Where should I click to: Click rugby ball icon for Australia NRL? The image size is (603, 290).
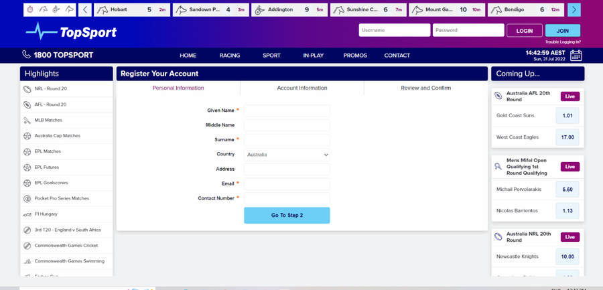[x=498, y=237]
